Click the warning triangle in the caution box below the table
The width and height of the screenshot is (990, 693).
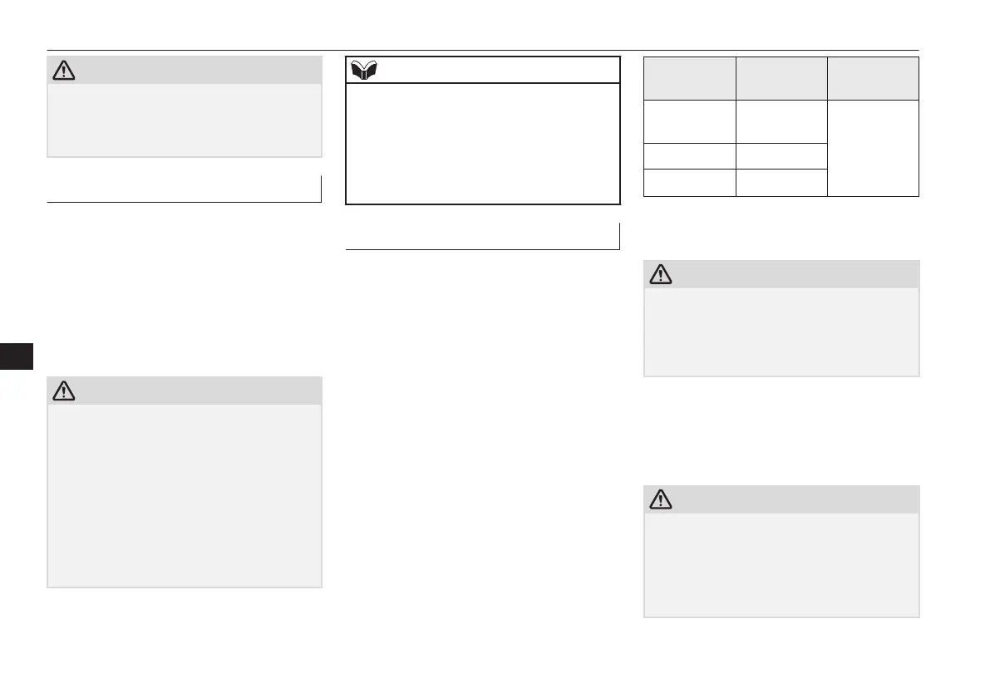coord(662,274)
